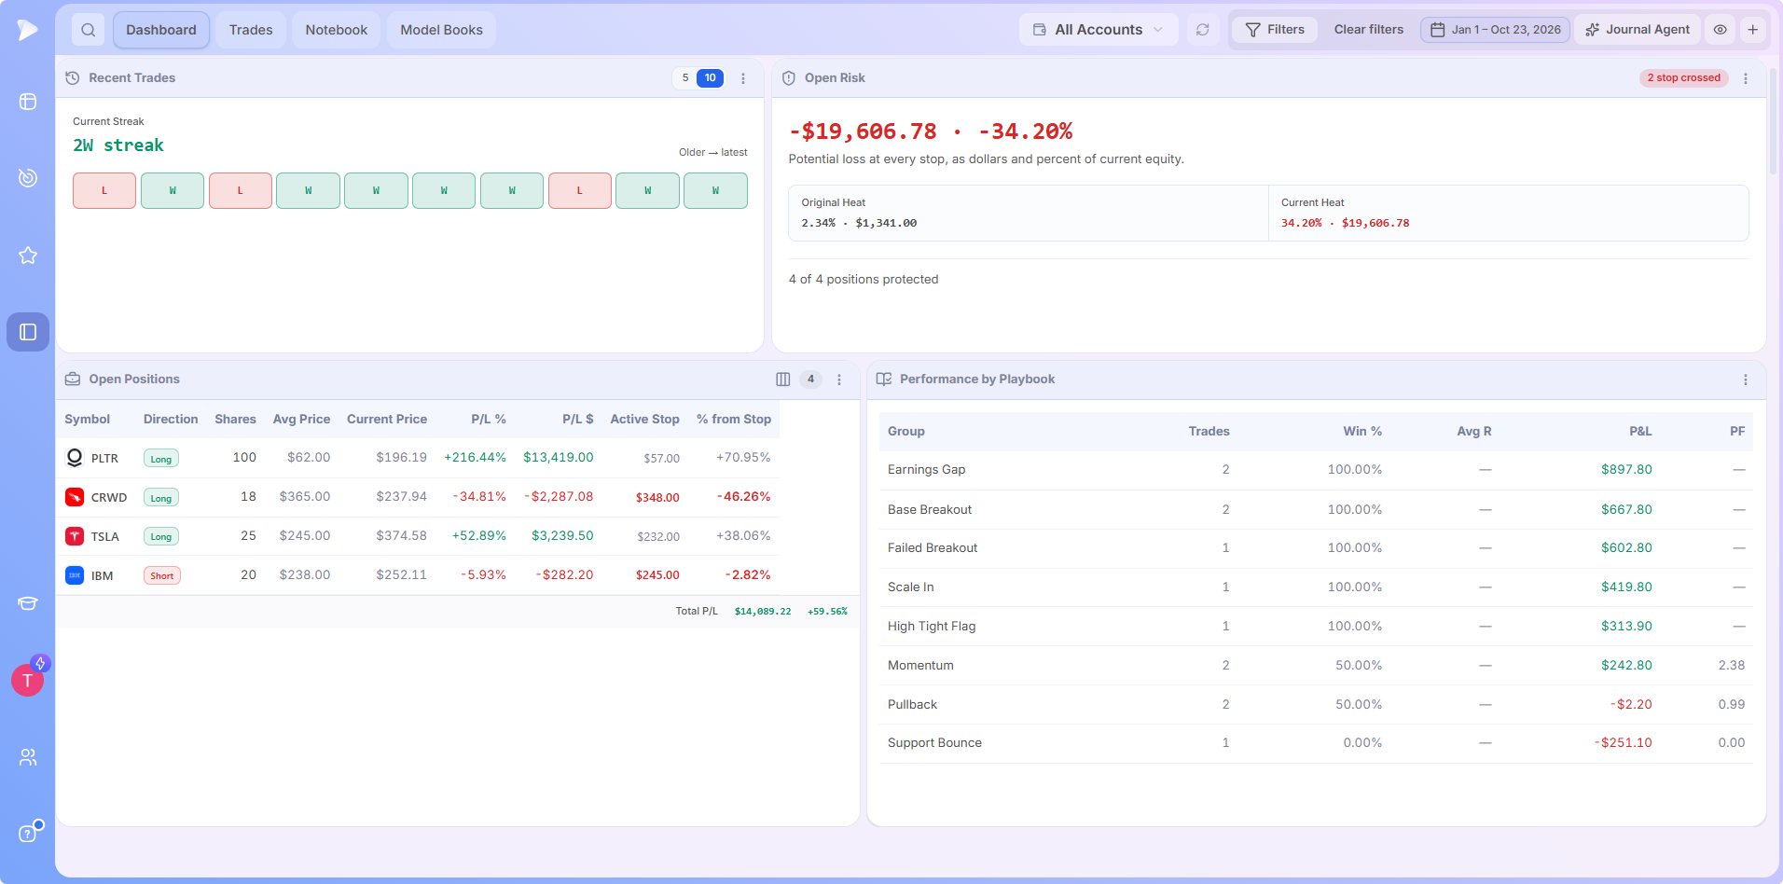Open the Filters menu
The width and height of the screenshot is (1783, 884).
pos(1275,30)
